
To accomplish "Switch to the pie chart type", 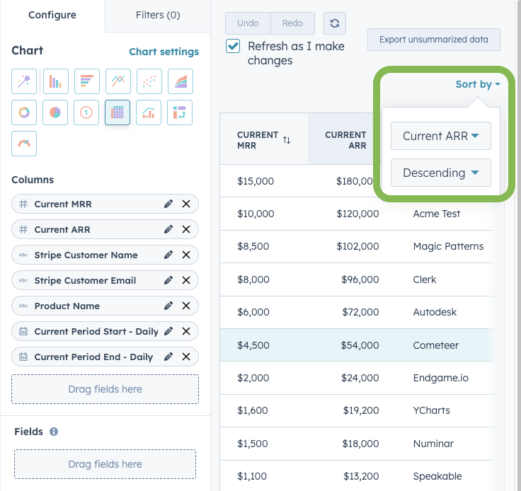I will (55, 112).
